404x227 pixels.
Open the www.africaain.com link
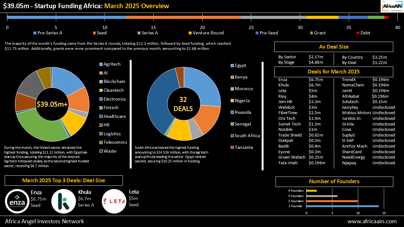tap(372, 221)
